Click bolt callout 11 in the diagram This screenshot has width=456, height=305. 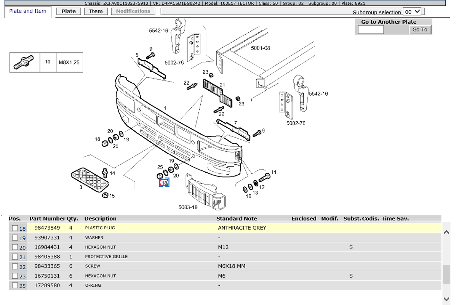point(274,172)
